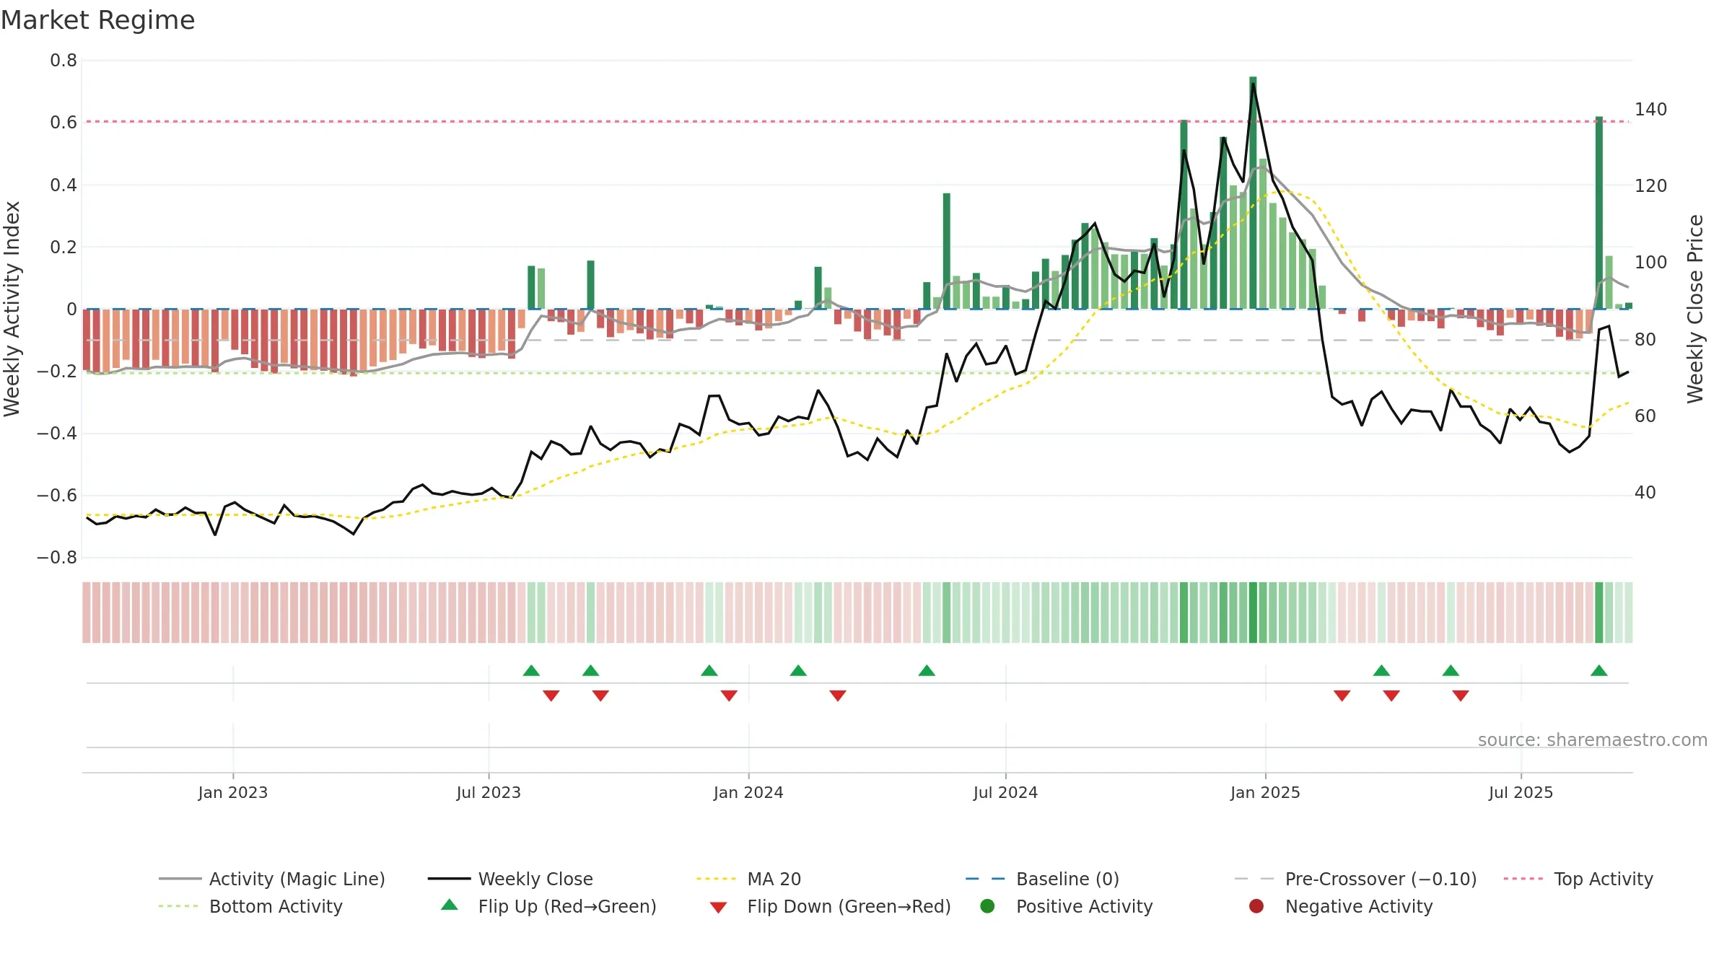
Task: Click the tallest green activity bar near Jan 2025
Action: [x=1253, y=193]
